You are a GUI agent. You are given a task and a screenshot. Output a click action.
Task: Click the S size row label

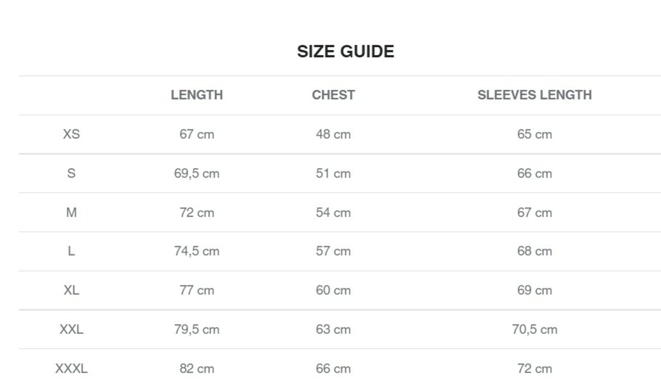pos(71,173)
